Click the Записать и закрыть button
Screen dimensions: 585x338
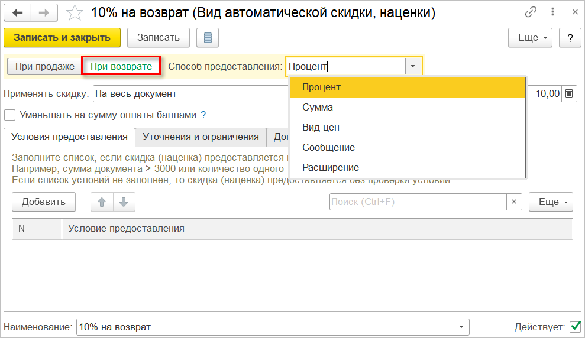point(62,38)
